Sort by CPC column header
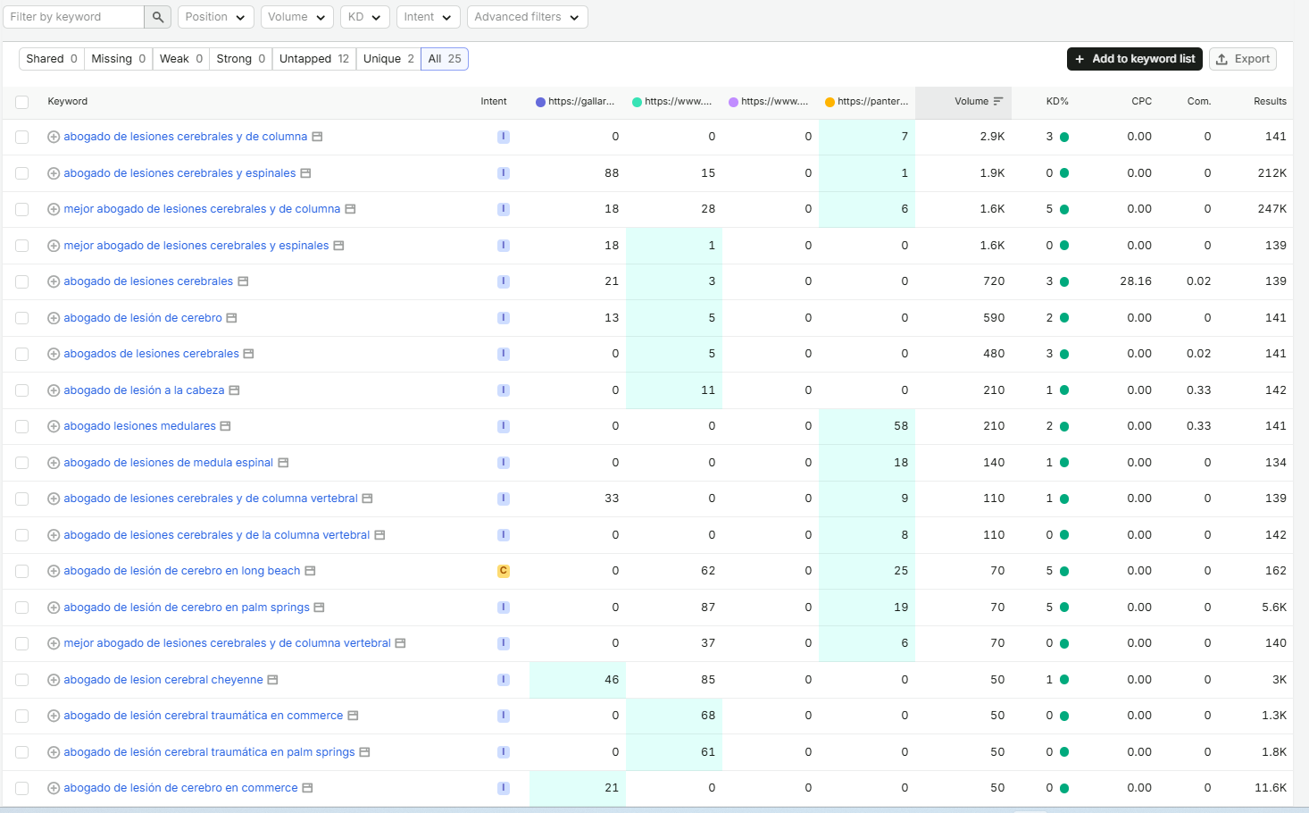Screen dimensions: 1309x813 (x=1141, y=101)
